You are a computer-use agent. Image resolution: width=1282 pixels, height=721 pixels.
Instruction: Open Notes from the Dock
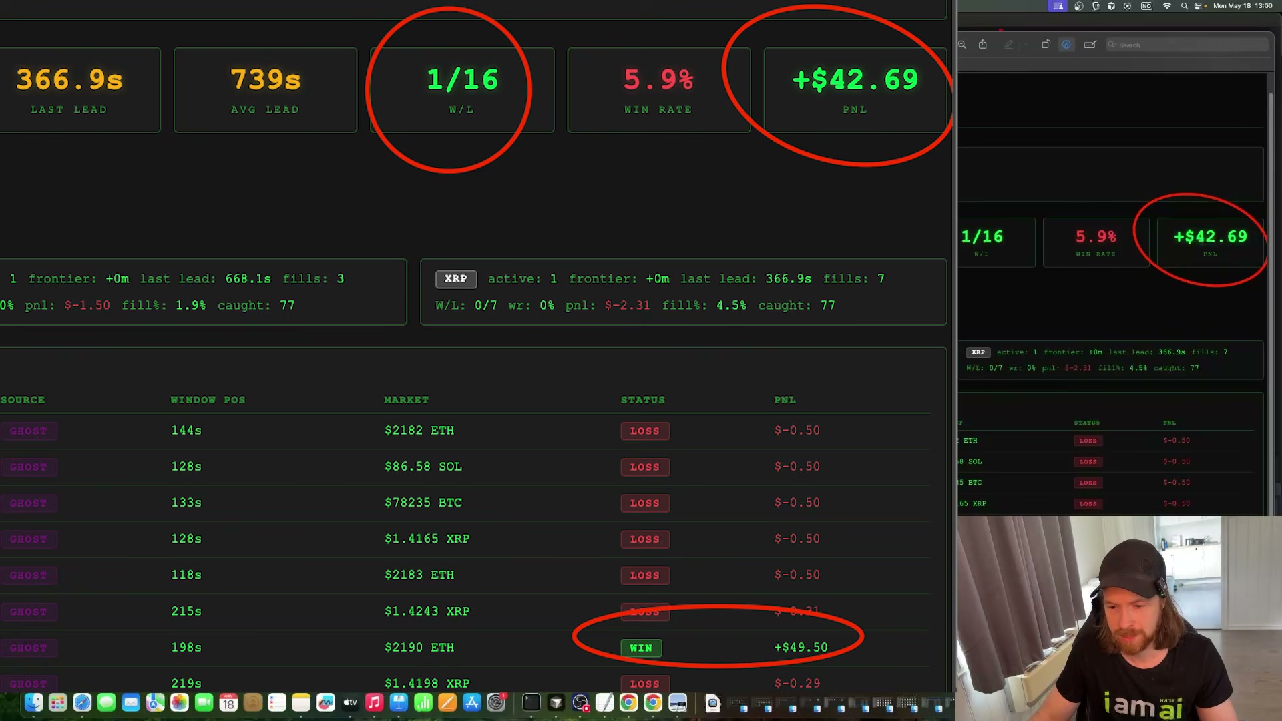(301, 702)
